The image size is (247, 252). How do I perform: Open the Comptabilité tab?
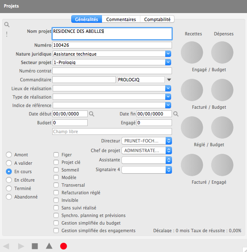[x=157, y=19]
